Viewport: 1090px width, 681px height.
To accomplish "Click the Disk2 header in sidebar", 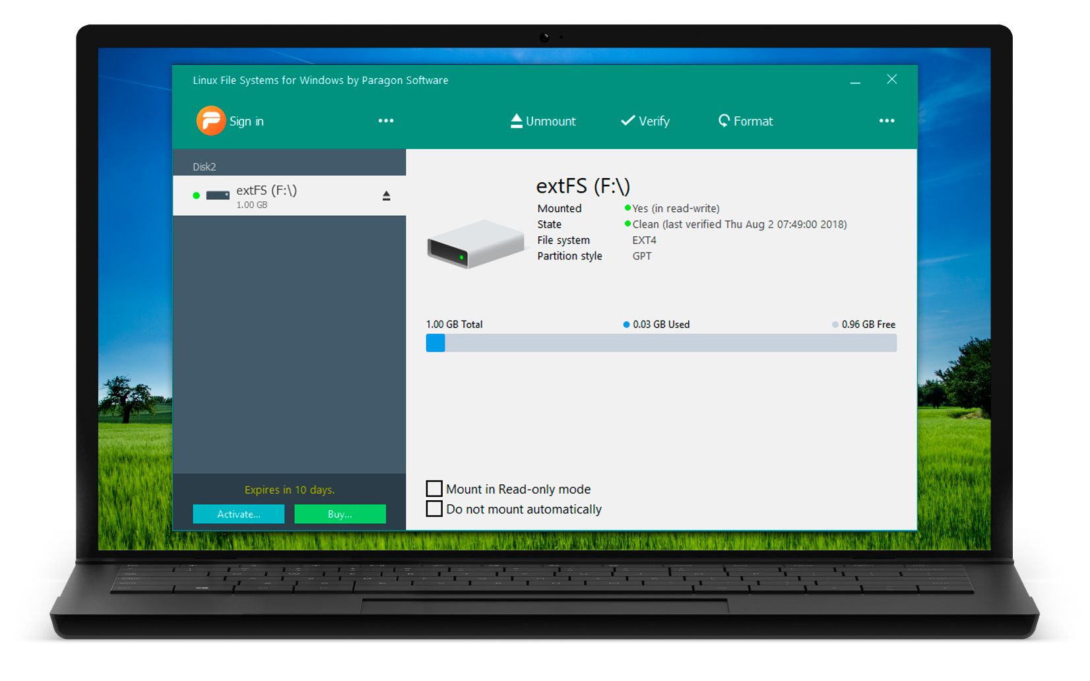I will point(205,167).
